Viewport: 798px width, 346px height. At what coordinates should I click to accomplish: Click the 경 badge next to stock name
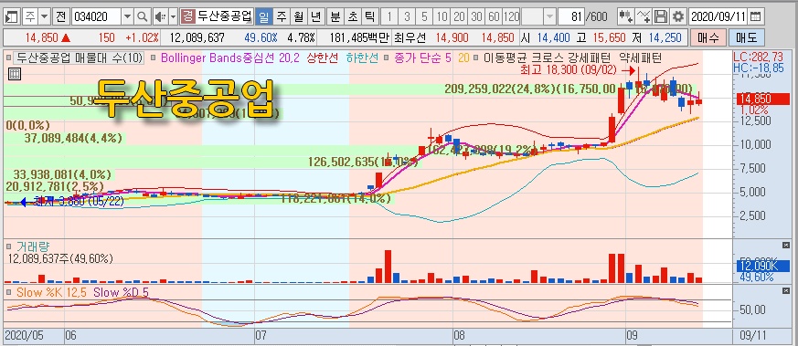[x=187, y=16]
